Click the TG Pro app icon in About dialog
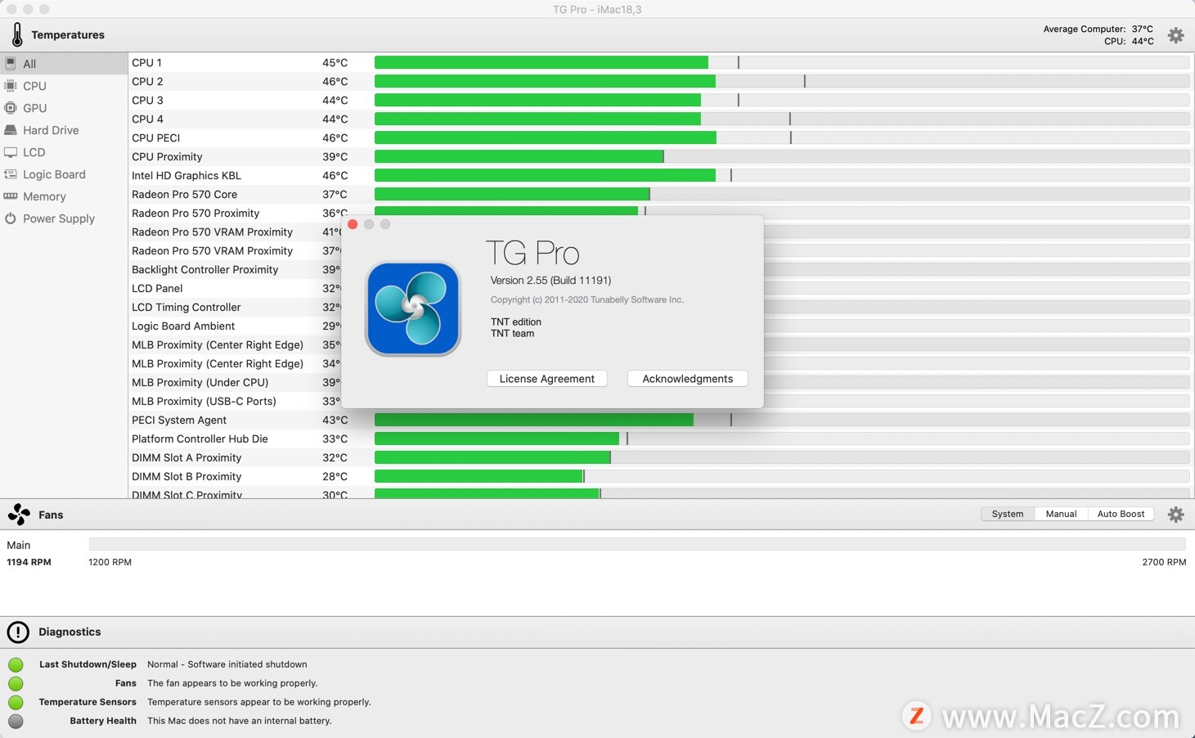Screen dimensions: 1195x738 (413, 308)
